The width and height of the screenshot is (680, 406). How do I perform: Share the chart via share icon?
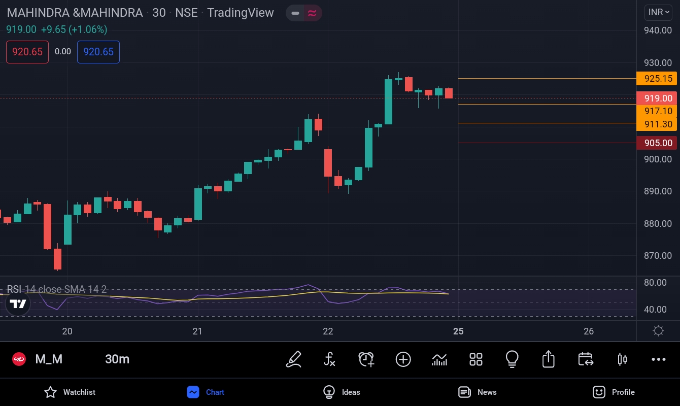pyautogui.click(x=548, y=359)
